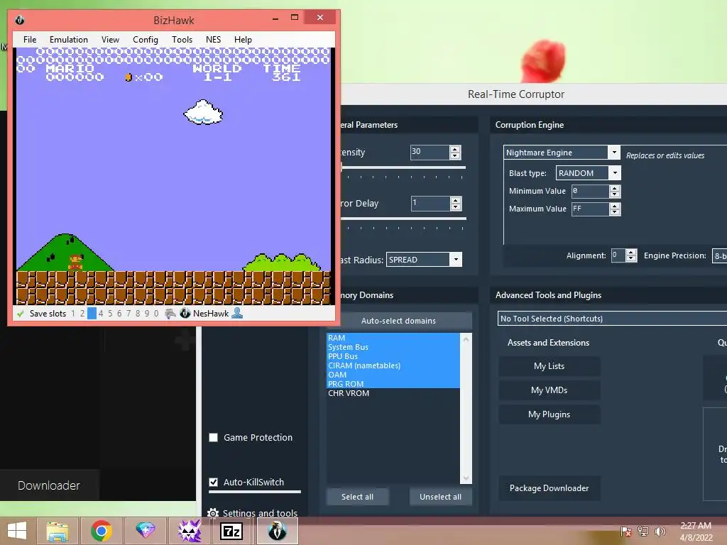
Task: Select save slot 7 in BizHawk
Action: tap(129, 314)
